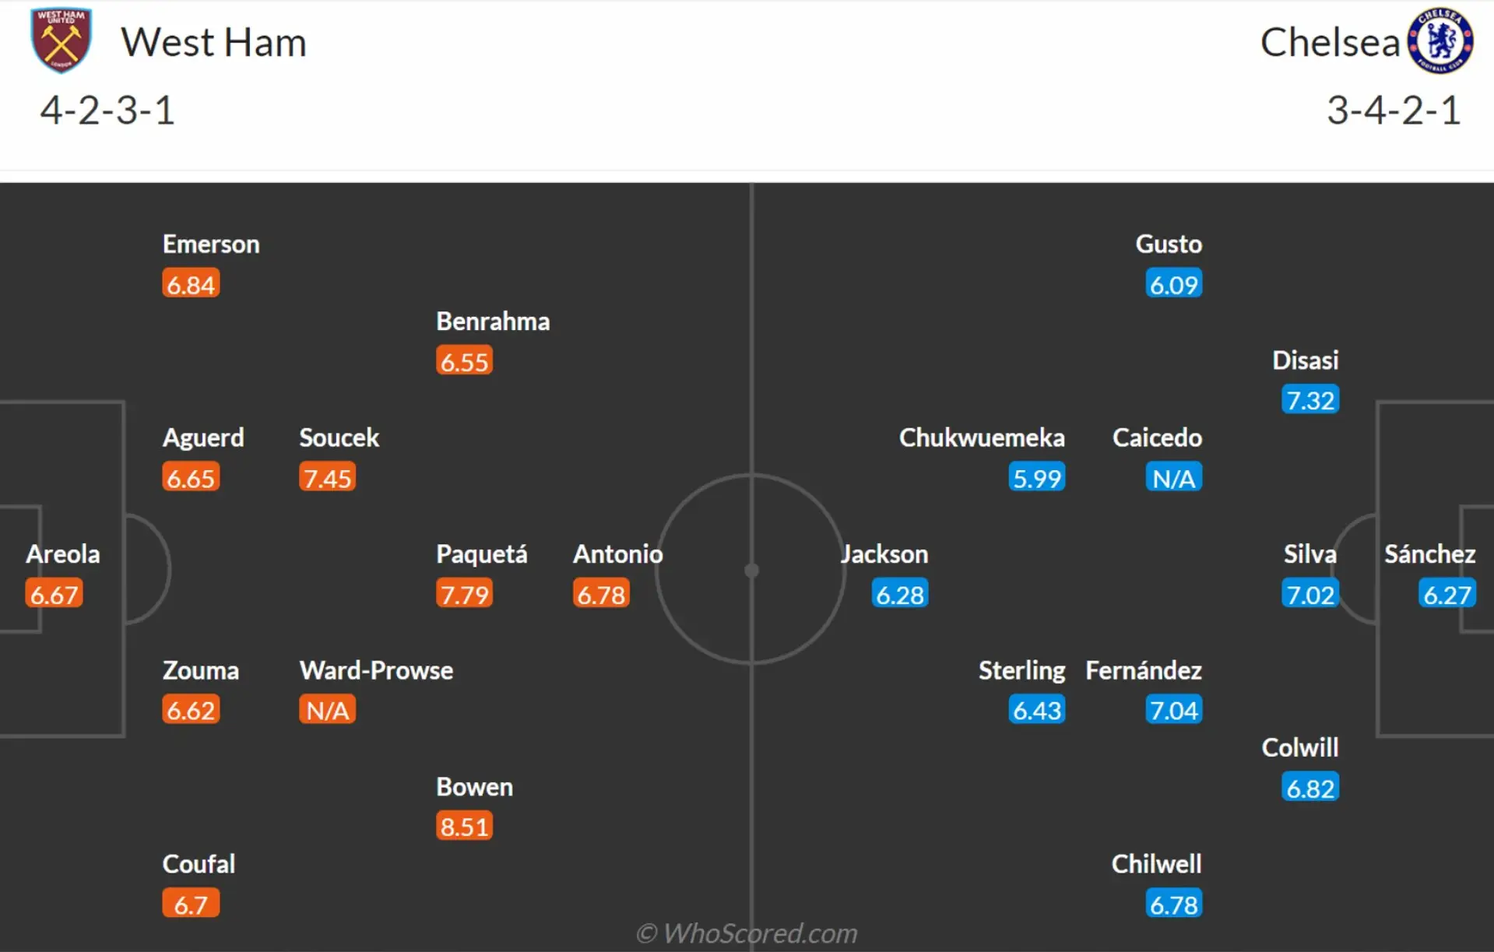Image resolution: width=1494 pixels, height=952 pixels.
Task: Open Sterling's player name
Action: coord(1021,671)
